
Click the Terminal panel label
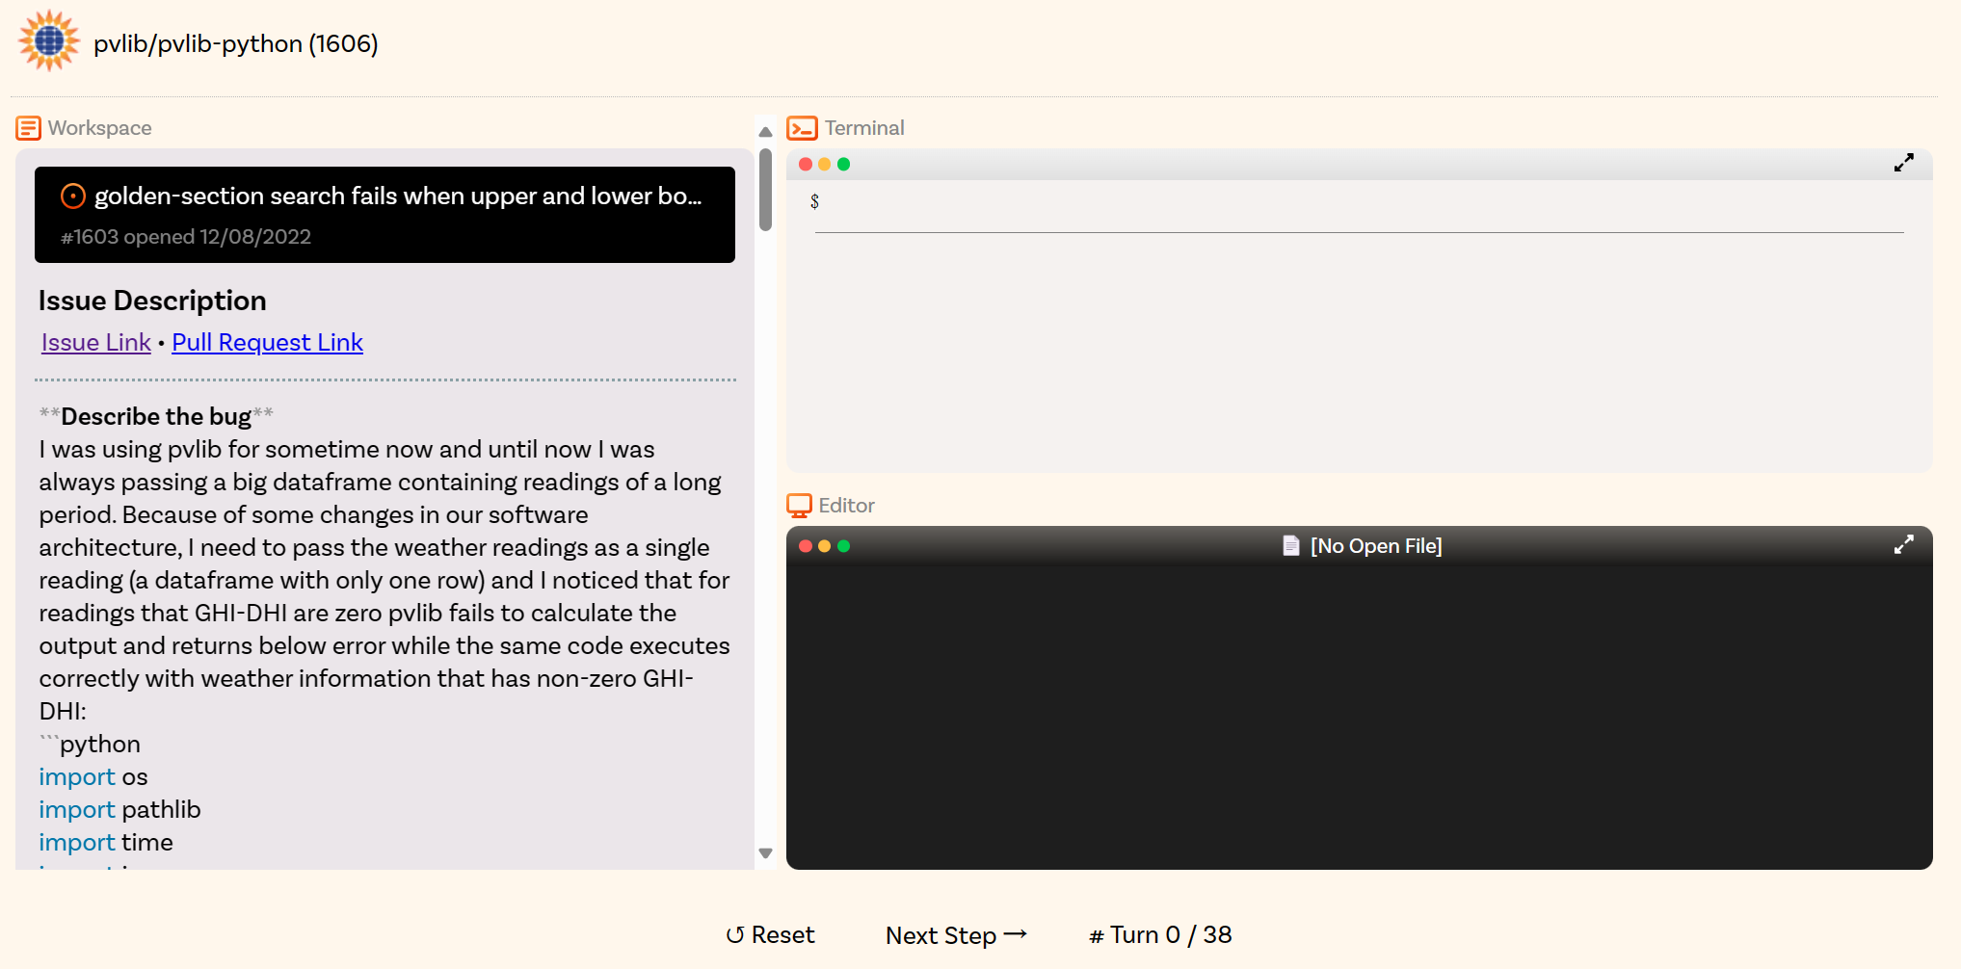point(864,128)
